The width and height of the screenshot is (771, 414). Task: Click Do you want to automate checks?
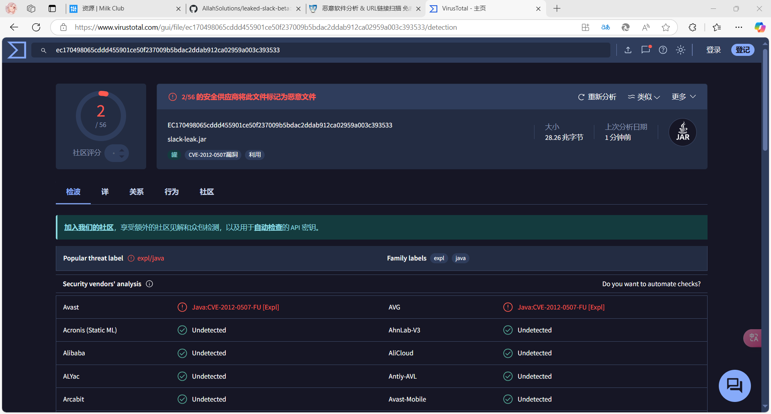(x=651, y=284)
